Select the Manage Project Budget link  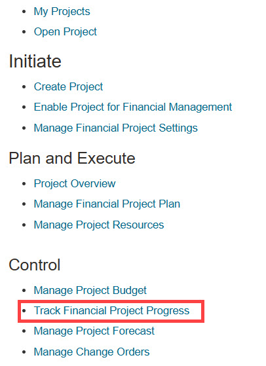(x=90, y=291)
